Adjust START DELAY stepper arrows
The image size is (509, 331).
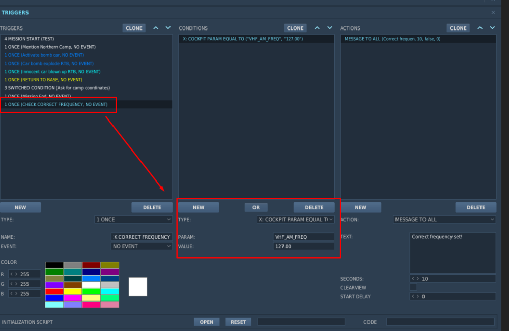coord(415,296)
